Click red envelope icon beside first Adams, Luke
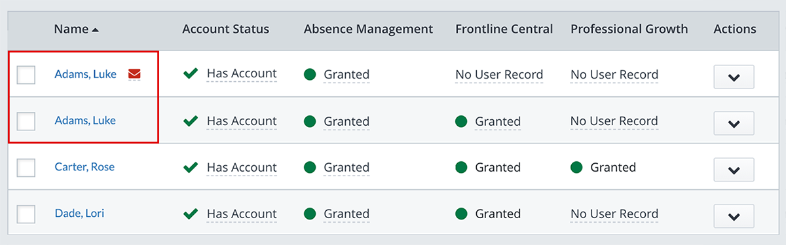786x245 pixels. 134,74
